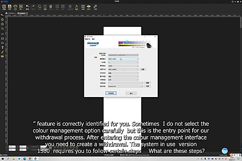Viewport: 242px width, 161px height.
Task: Click the Import icon in top toolbar
Action: pyautogui.click(x=21, y=7)
